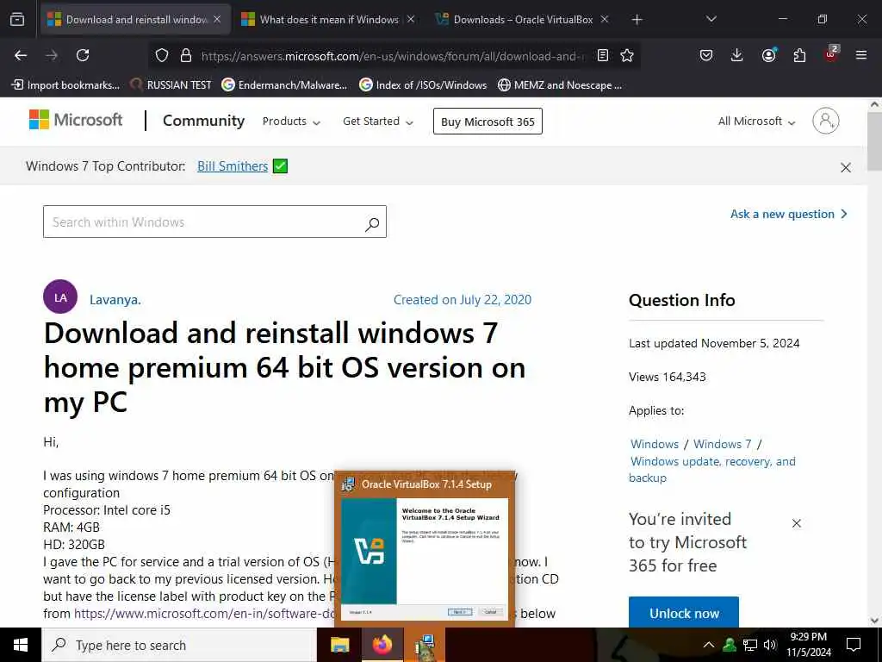Expand the Products dropdown
Viewport: 882px width, 662px height.
pos(291,122)
